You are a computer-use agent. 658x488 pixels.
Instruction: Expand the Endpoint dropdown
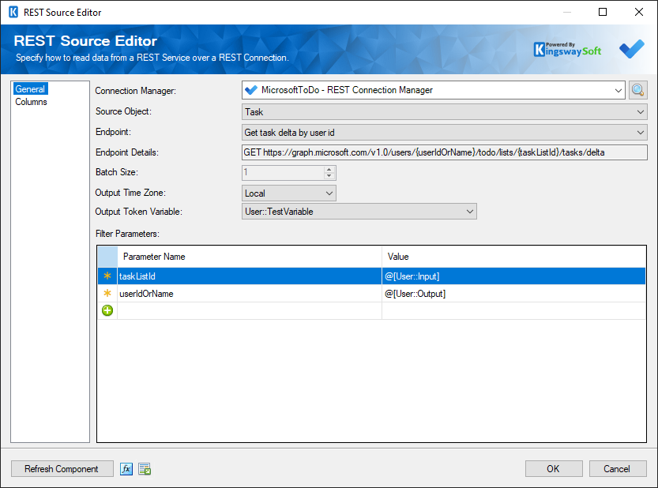click(x=445, y=133)
